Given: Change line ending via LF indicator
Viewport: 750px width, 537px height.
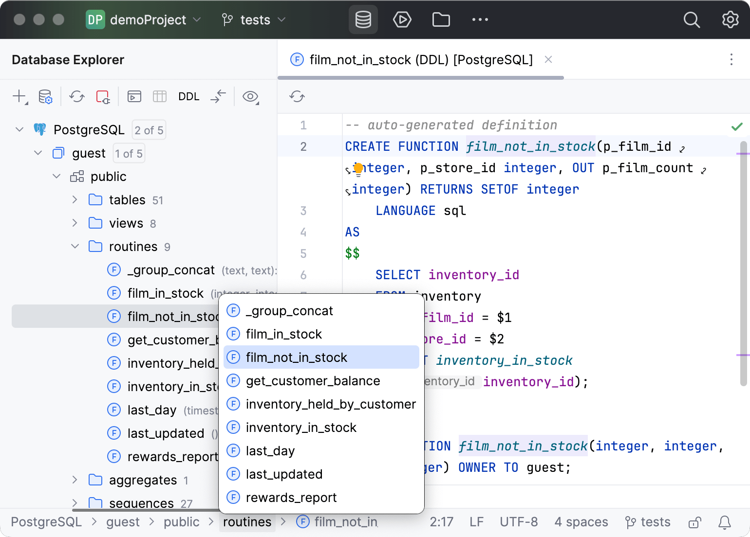Looking at the screenshot, I should (x=476, y=521).
